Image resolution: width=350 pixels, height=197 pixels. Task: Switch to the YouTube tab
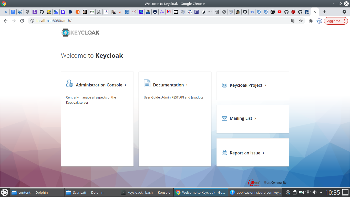(280, 12)
